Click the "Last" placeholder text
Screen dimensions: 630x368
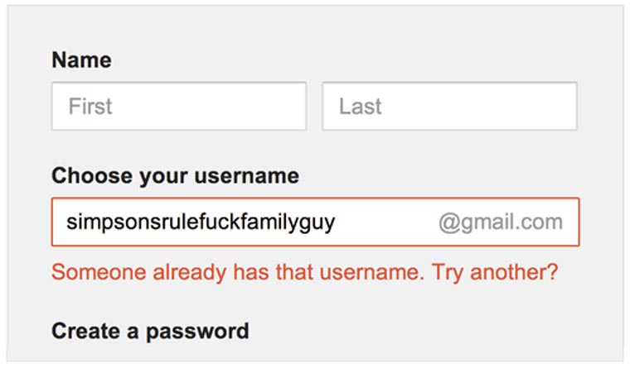pos(361,106)
